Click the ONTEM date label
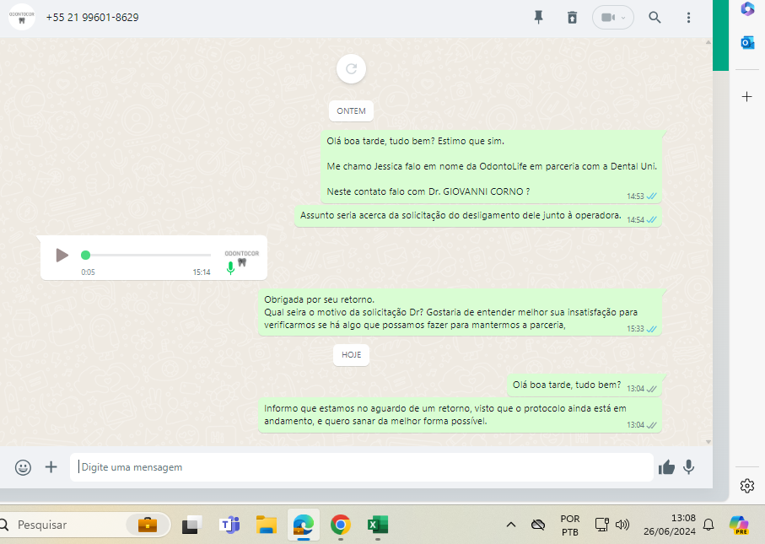765x544 pixels. (351, 111)
